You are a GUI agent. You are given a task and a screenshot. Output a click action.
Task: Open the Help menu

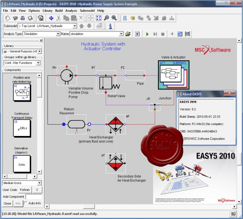(x=100, y=11)
